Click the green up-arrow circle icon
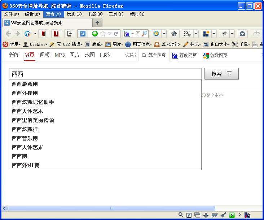This screenshot has width=264, height=220. [x=95, y=34]
